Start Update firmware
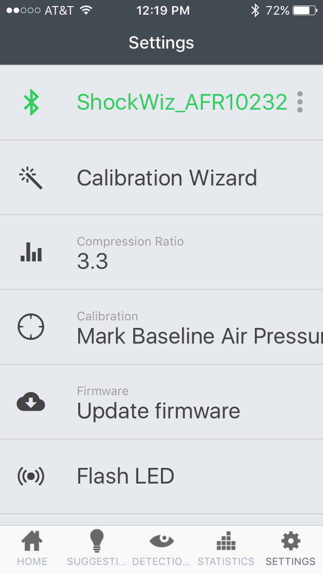Image resolution: width=323 pixels, height=574 pixels. (158, 411)
